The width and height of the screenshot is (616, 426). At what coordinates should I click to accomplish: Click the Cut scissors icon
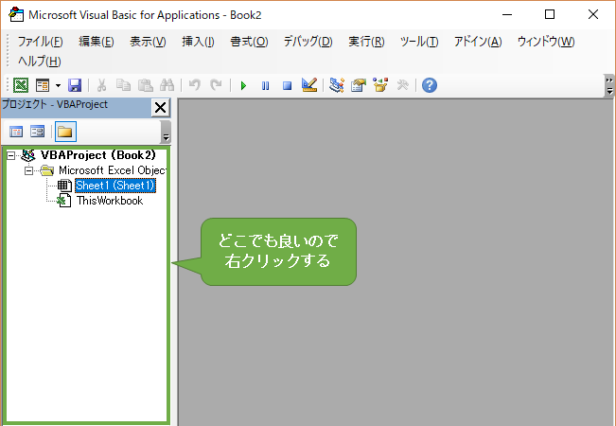102,85
